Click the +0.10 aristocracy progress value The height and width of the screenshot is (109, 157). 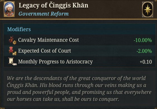[146, 62]
